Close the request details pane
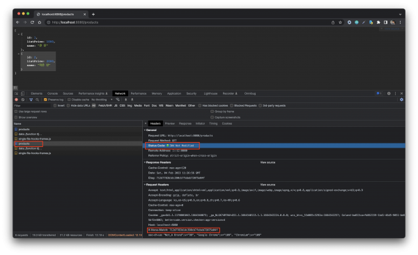This screenshot has height=255, width=418. (146, 123)
